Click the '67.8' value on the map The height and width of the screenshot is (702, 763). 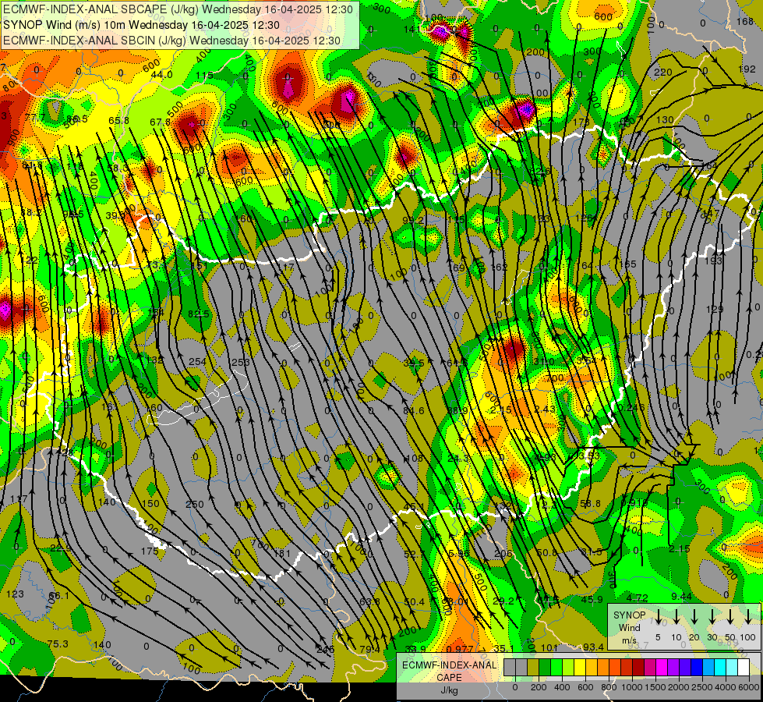tap(160, 122)
